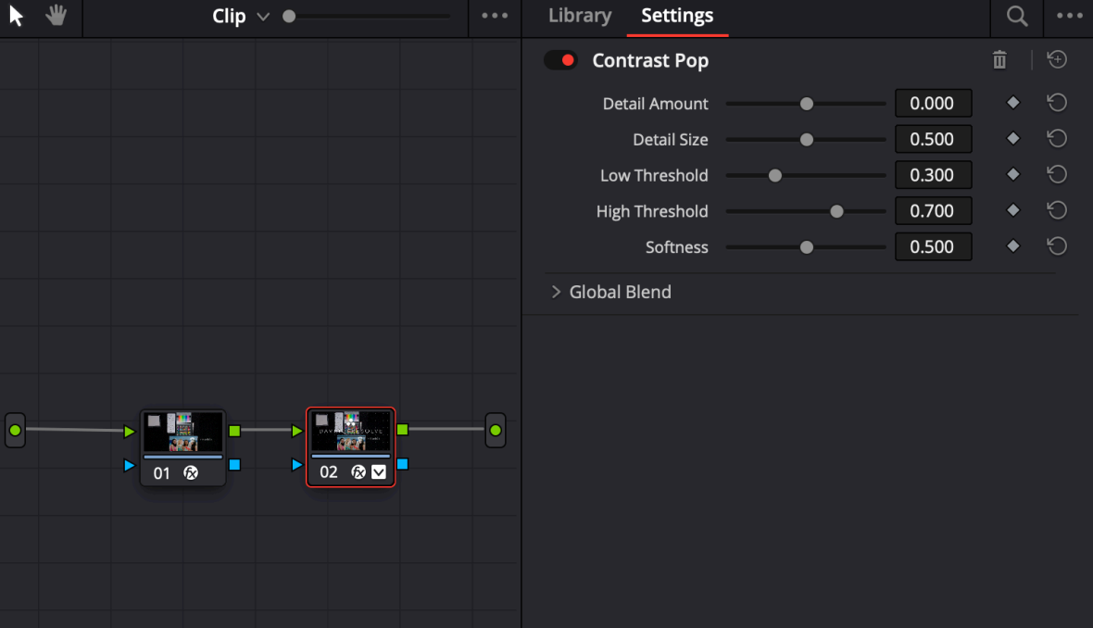Reset the Detail Amount parameter
Image resolution: width=1093 pixels, height=628 pixels.
tap(1057, 103)
